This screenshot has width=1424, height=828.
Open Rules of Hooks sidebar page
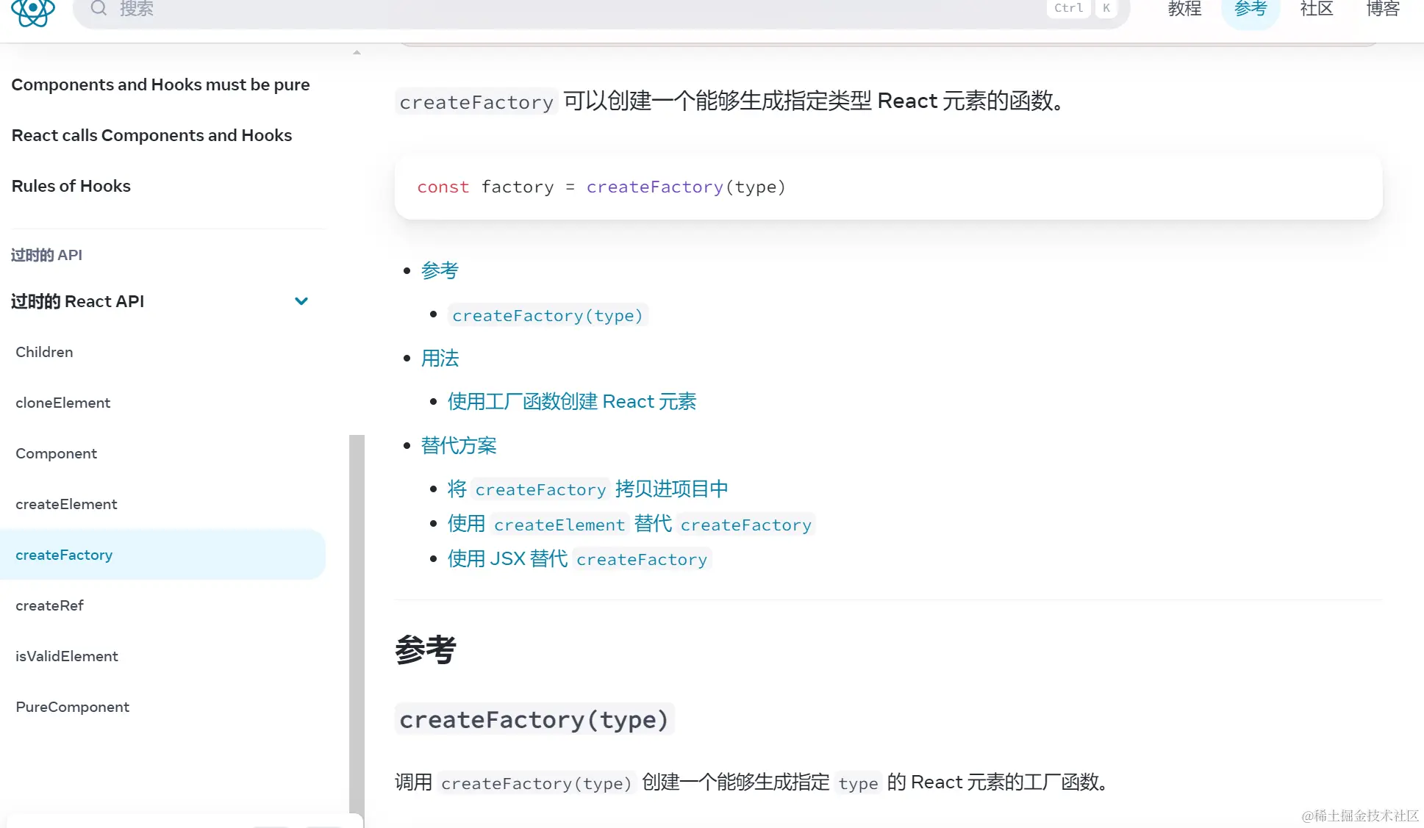(x=71, y=186)
